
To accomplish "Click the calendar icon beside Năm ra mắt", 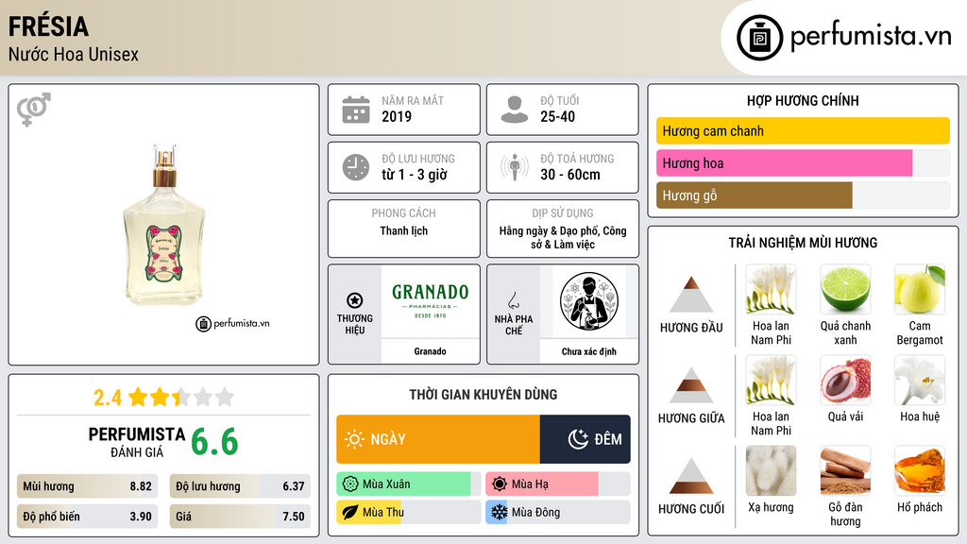I will tap(356, 110).
